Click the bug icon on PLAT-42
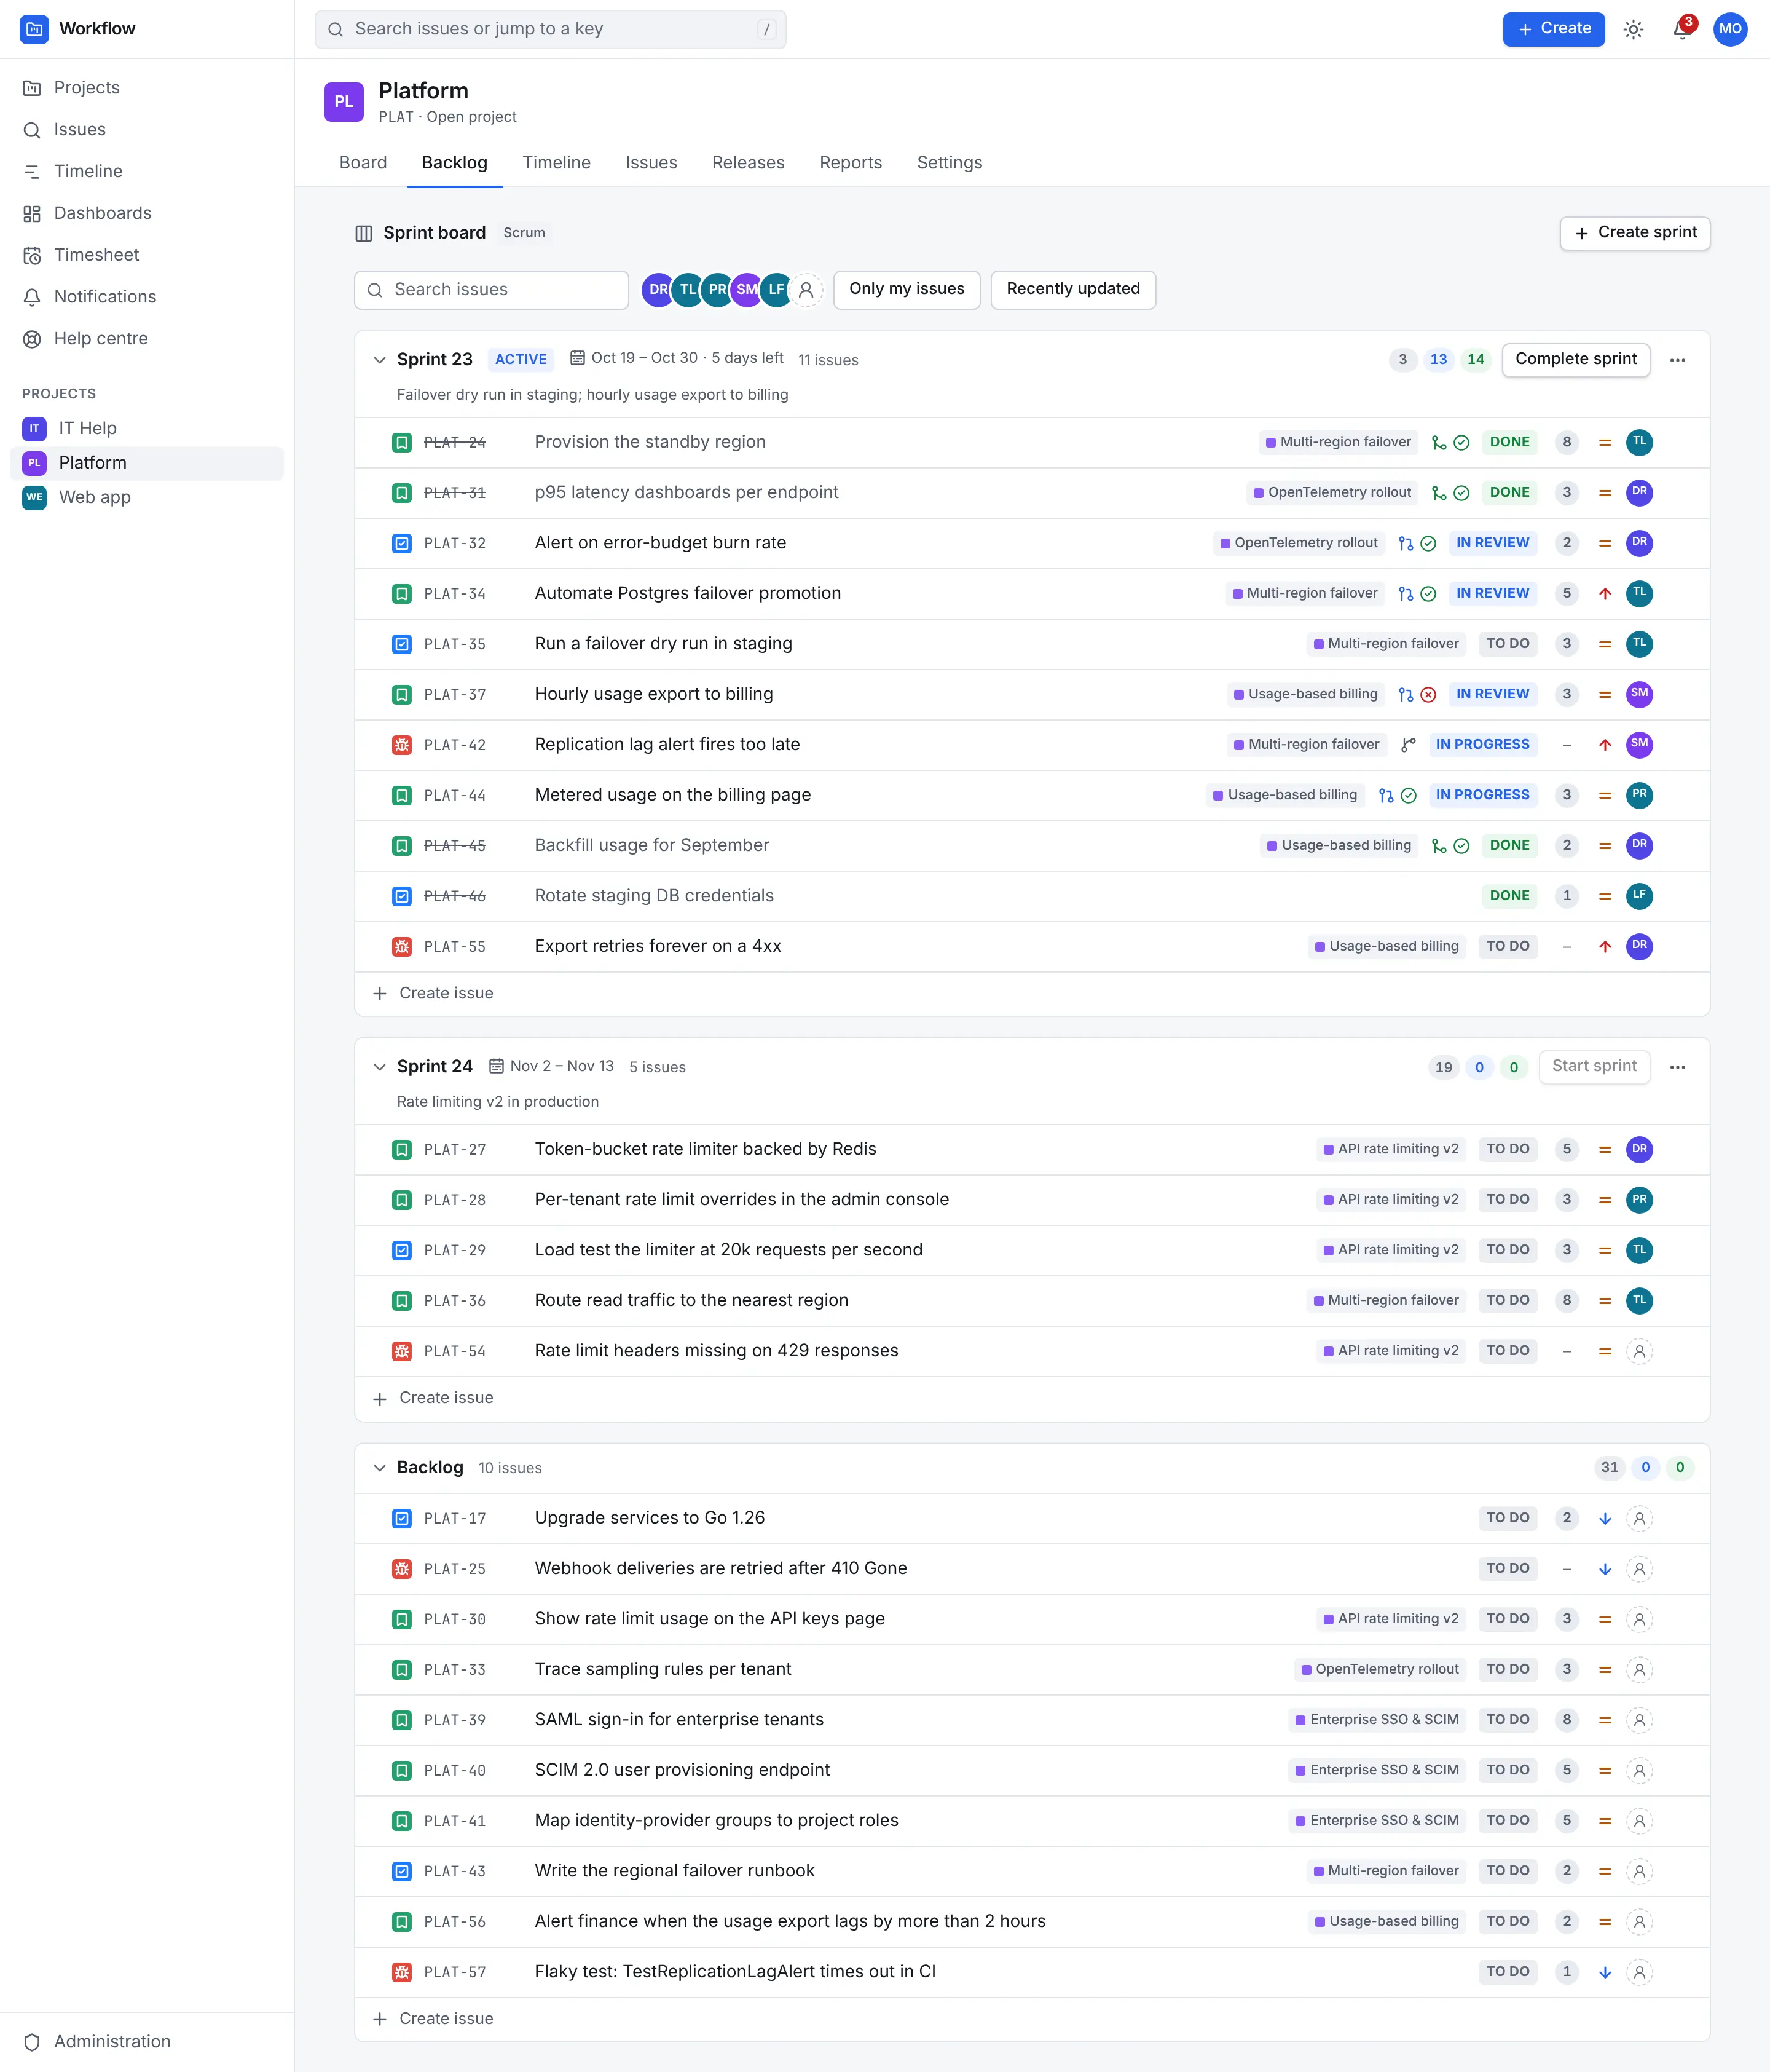 [402, 745]
